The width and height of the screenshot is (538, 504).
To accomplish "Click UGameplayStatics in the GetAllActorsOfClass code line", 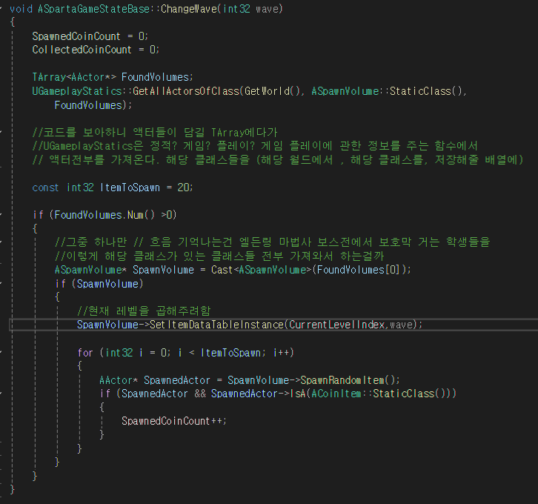I will click(76, 91).
